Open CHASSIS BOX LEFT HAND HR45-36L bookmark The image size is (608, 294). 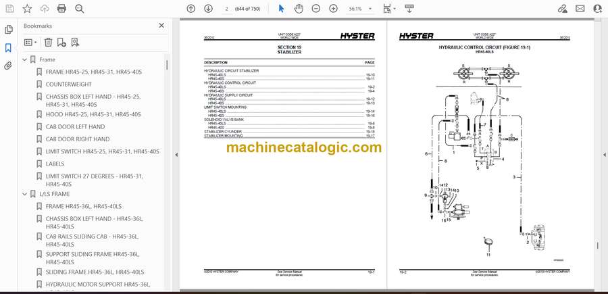click(x=94, y=222)
